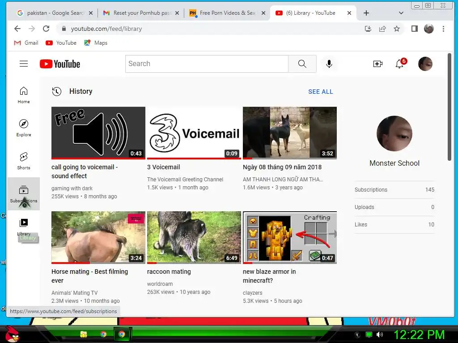Open the Chrome profile avatar
This screenshot has width=458, height=343.
coord(429,29)
